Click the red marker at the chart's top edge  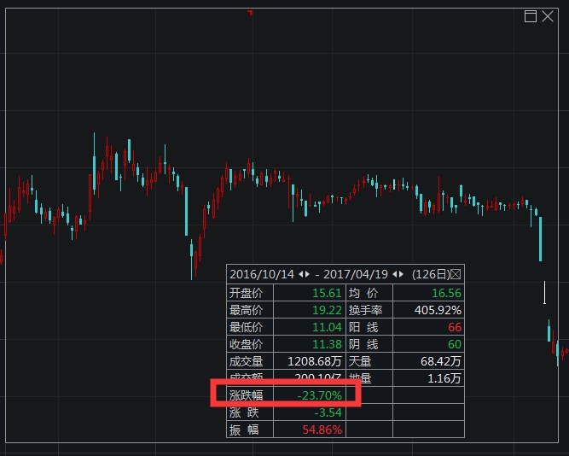(250, 13)
